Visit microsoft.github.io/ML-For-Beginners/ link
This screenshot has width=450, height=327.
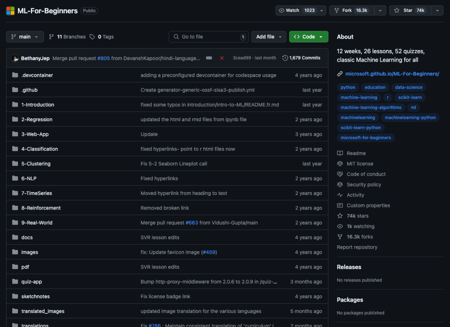click(x=392, y=74)
